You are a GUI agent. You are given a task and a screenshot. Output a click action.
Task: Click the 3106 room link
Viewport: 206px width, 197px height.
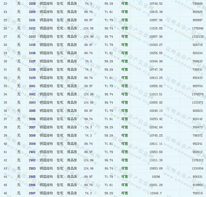pyautogui.click(x=32, y=53)
